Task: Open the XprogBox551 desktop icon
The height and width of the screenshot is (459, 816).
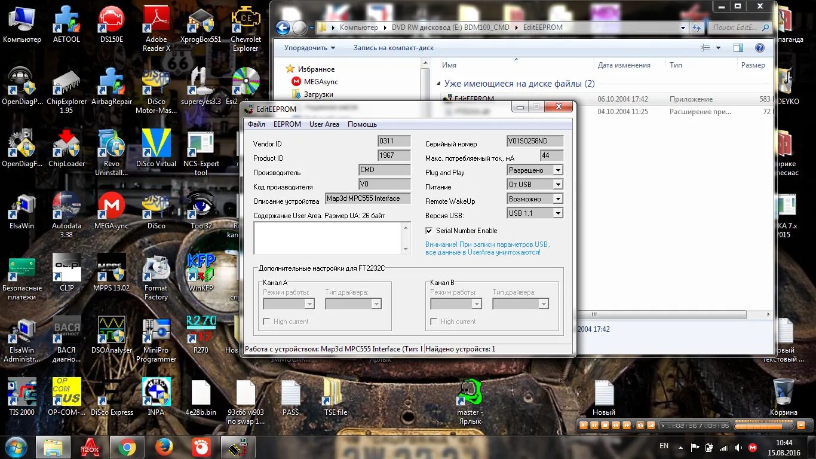Action: [x=201, y=25]
